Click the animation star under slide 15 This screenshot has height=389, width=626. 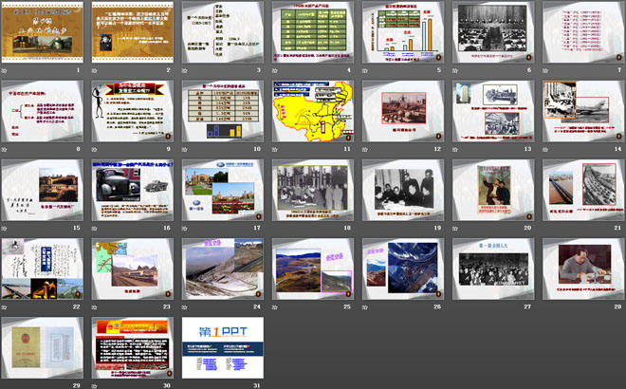5,229
